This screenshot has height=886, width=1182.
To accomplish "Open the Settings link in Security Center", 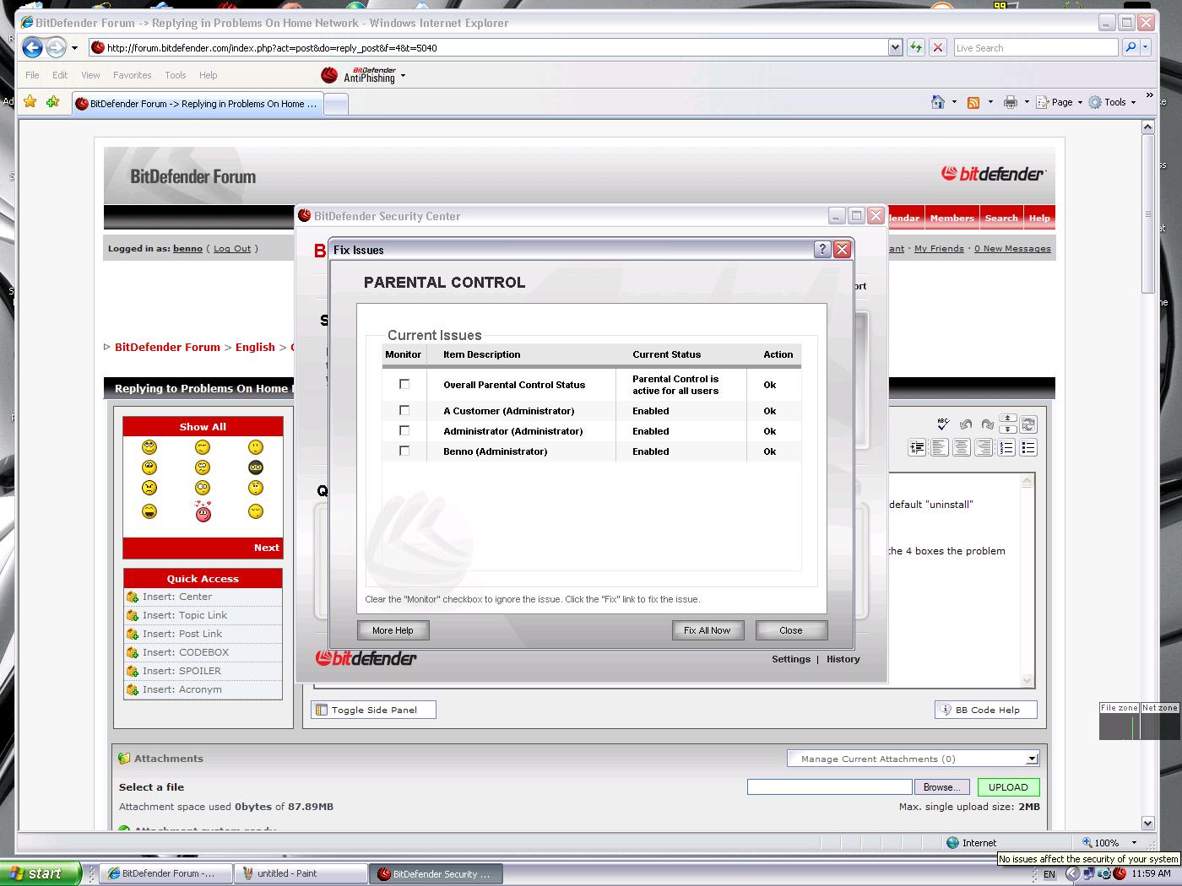I will tap(791, 659).
